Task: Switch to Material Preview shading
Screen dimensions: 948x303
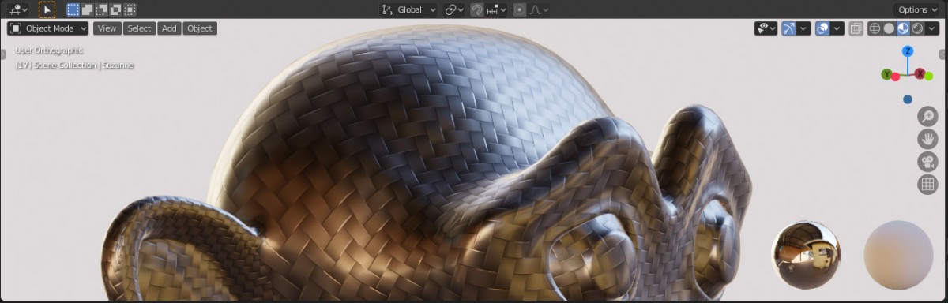Action: click(x=903, y=28)
